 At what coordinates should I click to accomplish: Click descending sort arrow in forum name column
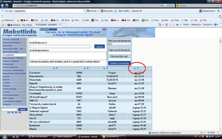[x=57, y=68]
